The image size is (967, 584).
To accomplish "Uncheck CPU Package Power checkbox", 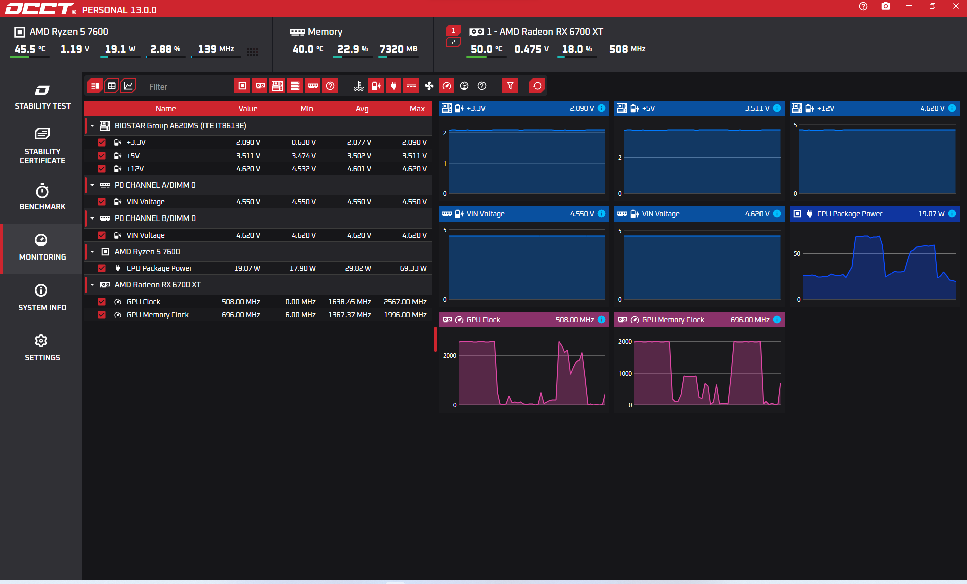I will (102, 268).
